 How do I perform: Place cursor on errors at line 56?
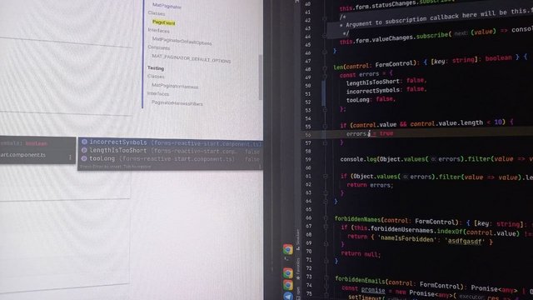(356, 133)
